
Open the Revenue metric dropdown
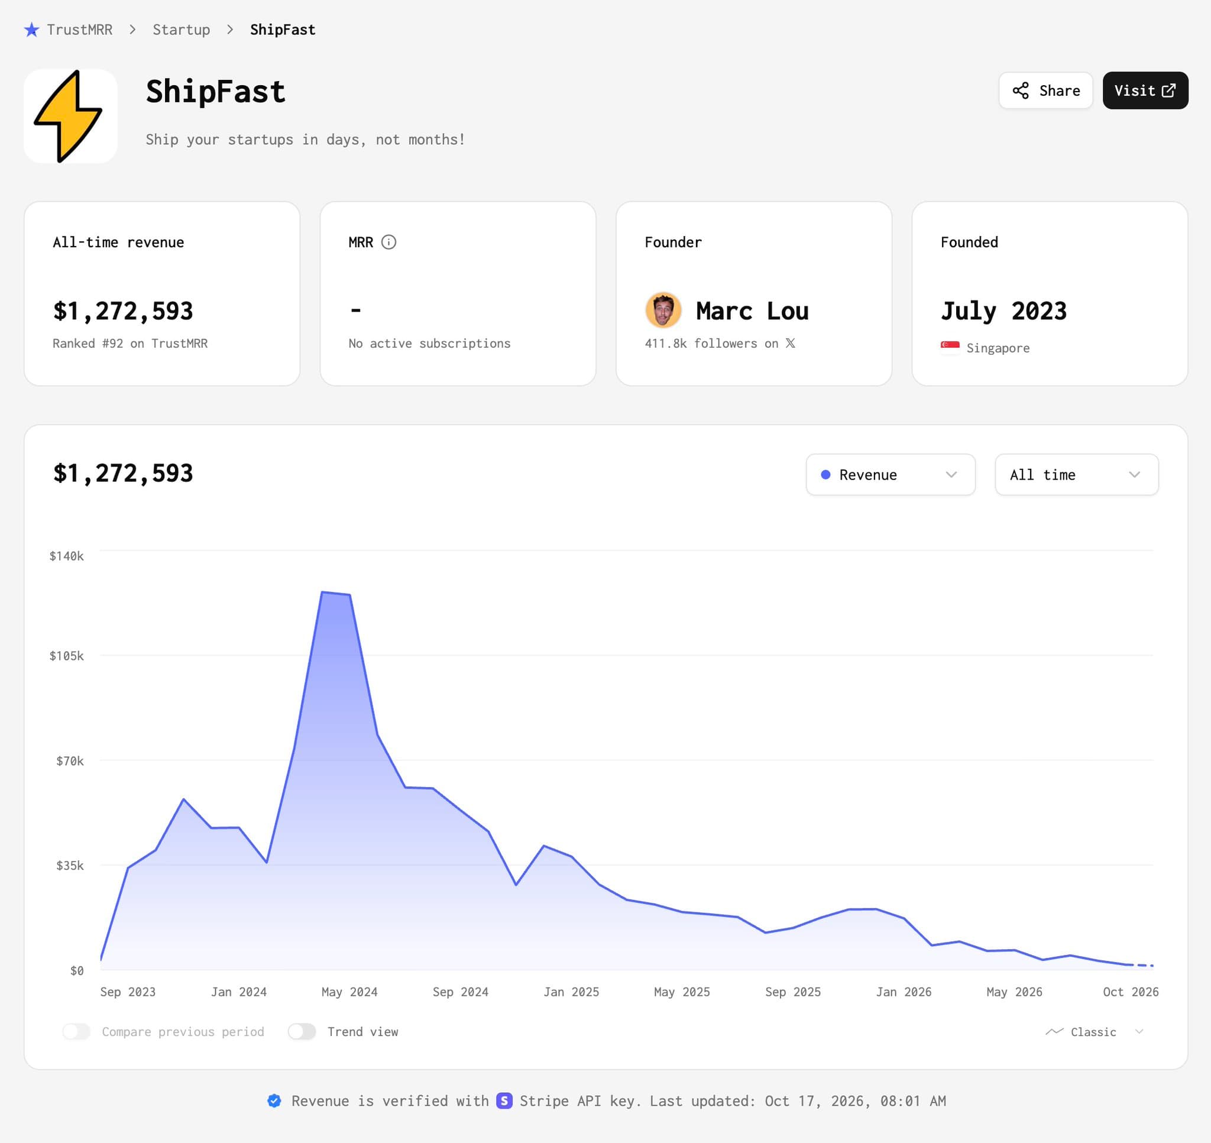890,475
